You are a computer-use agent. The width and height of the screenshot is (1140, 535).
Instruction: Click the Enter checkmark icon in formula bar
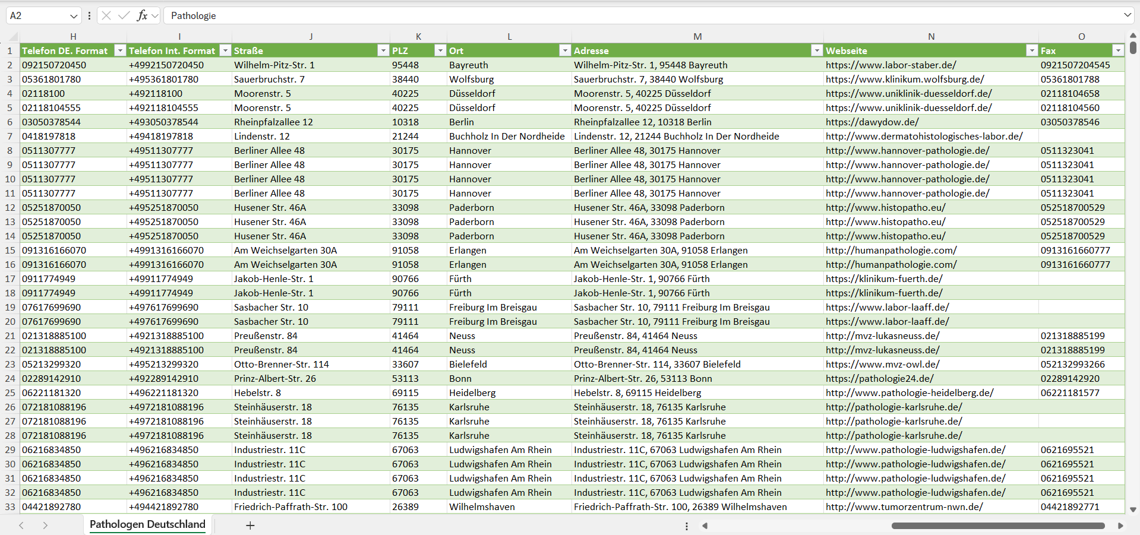point(124,15)
